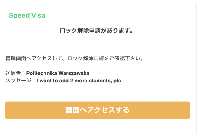Click the orange 画面へアクセスする button
The height and width of the screenshot is (134, 197).
pos(97,110)
